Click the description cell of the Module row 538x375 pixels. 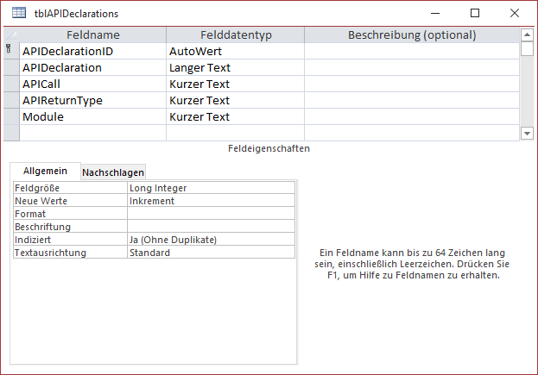coord(412,116)
